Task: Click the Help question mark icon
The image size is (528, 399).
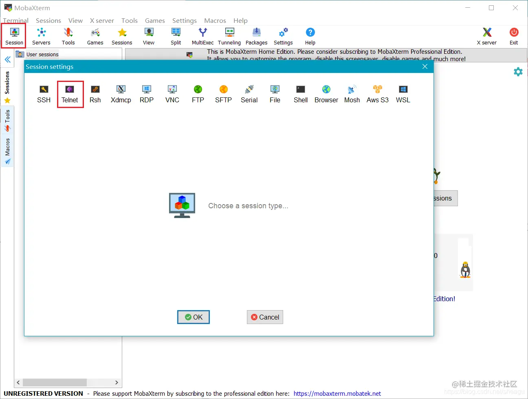Action: point(310,36)
